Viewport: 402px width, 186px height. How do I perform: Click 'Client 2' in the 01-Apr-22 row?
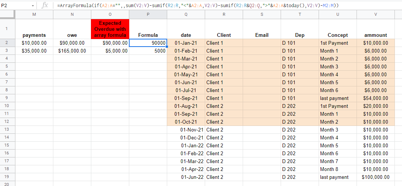(224, 169)
